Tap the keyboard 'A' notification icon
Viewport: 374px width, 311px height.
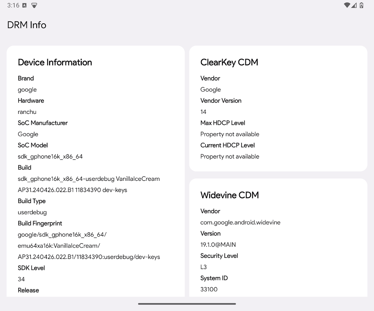tap(25, 5)
